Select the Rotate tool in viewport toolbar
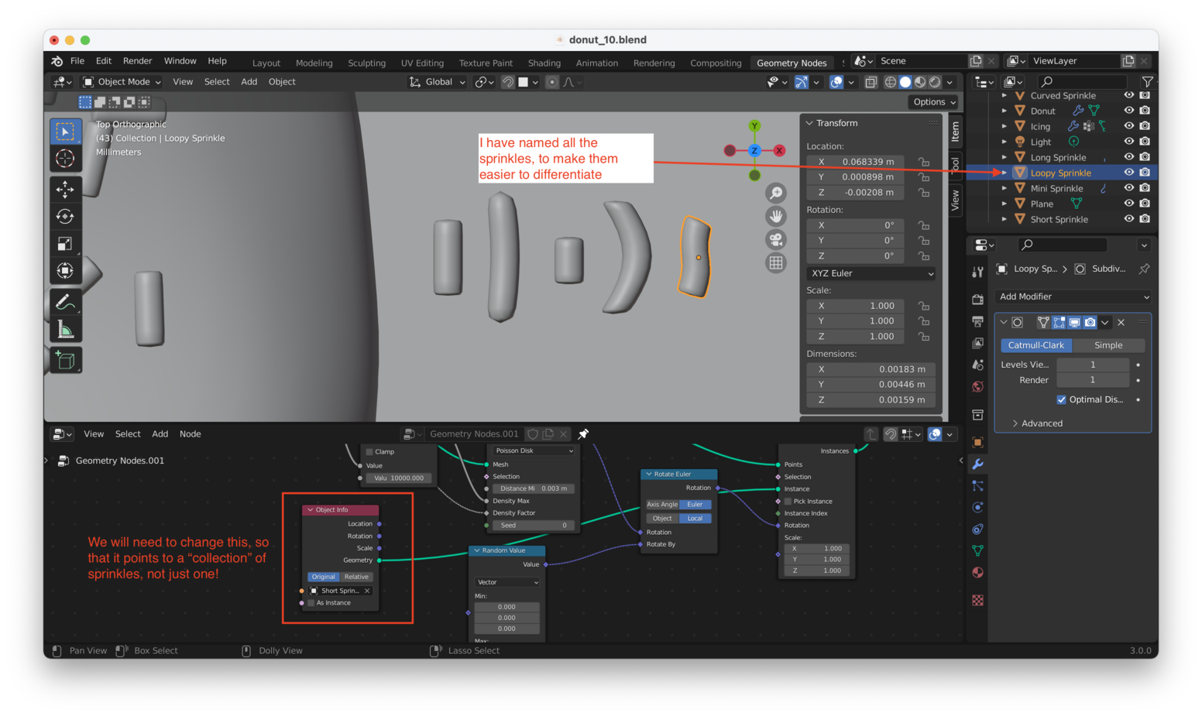1202x716 pixels. pos(65,217)
